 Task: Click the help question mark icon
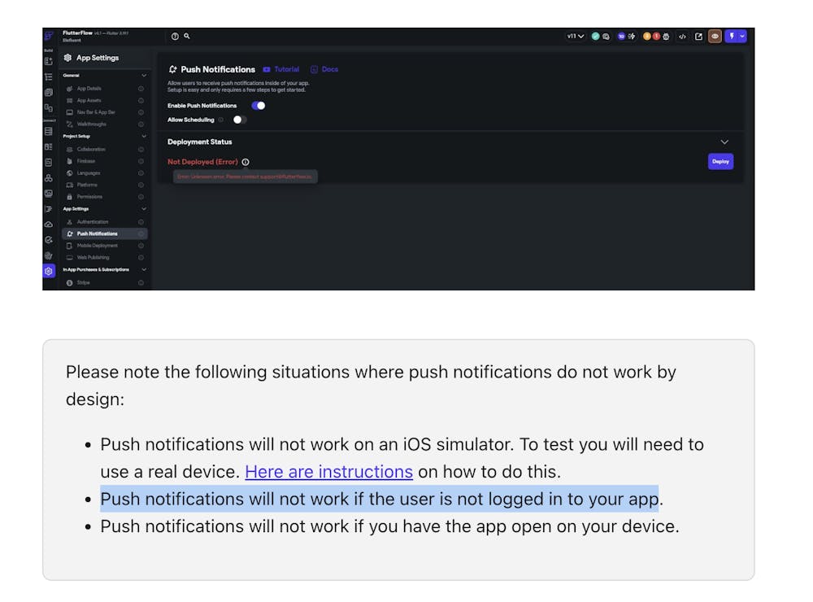175,37
